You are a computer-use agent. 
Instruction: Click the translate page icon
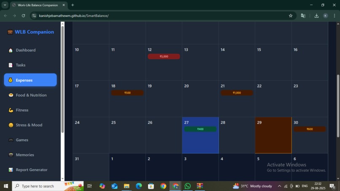pyautogui.click(x=303, y=16)
